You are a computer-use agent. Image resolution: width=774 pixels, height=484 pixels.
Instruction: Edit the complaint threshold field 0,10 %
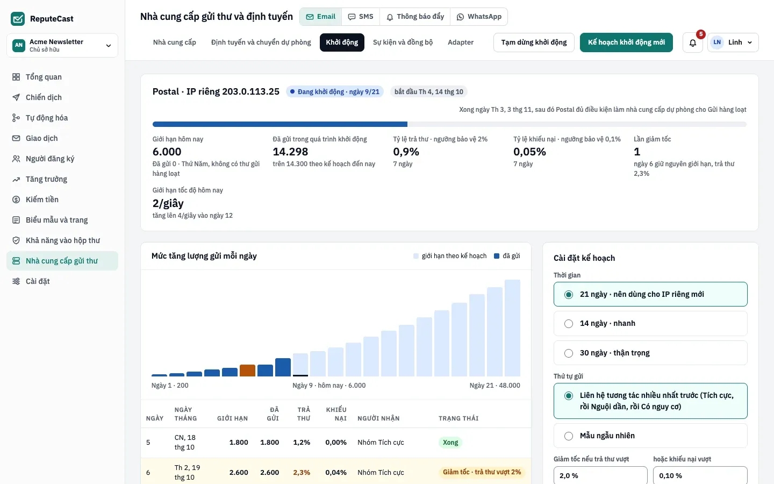[x=700, y=475]
